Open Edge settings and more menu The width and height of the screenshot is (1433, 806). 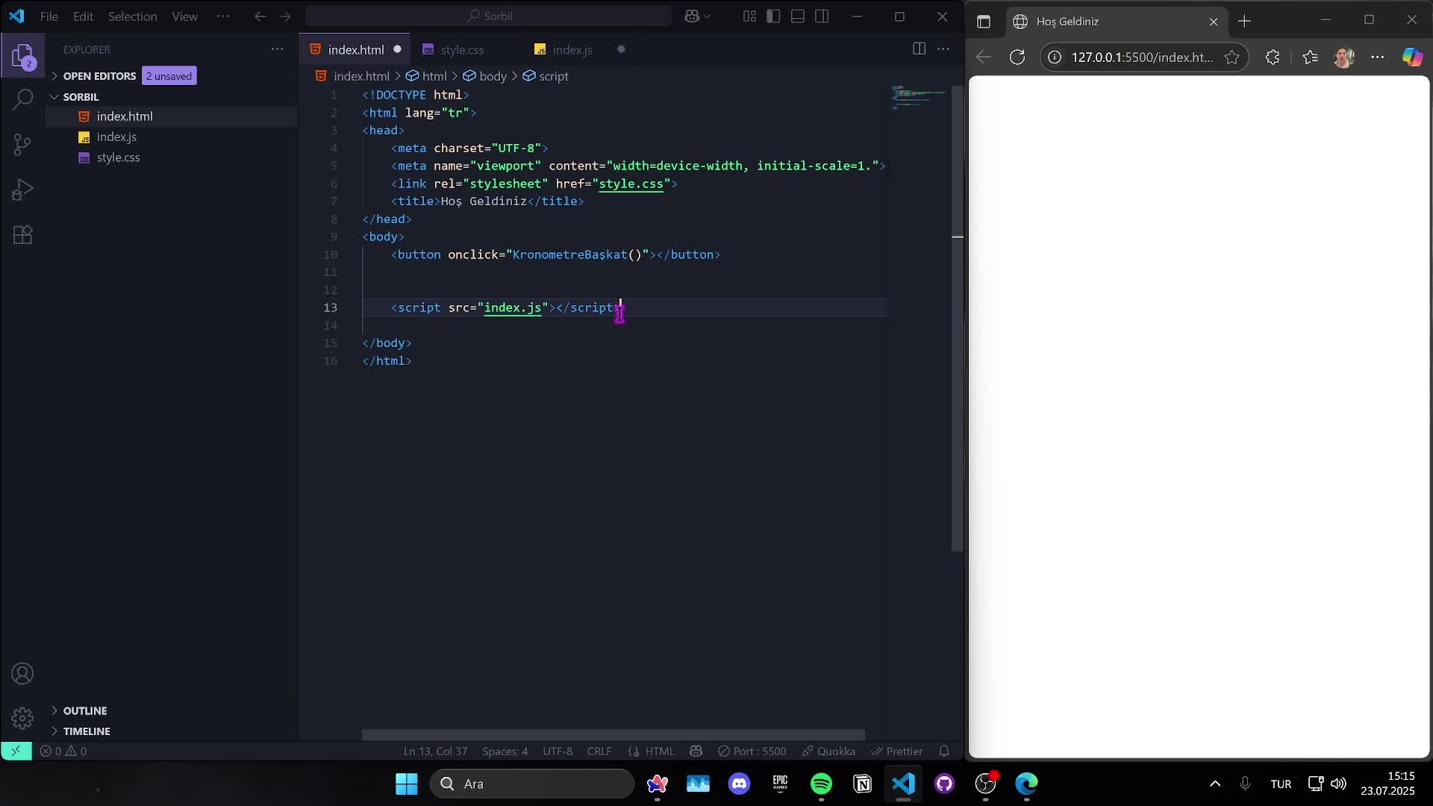pos(1378,57)
